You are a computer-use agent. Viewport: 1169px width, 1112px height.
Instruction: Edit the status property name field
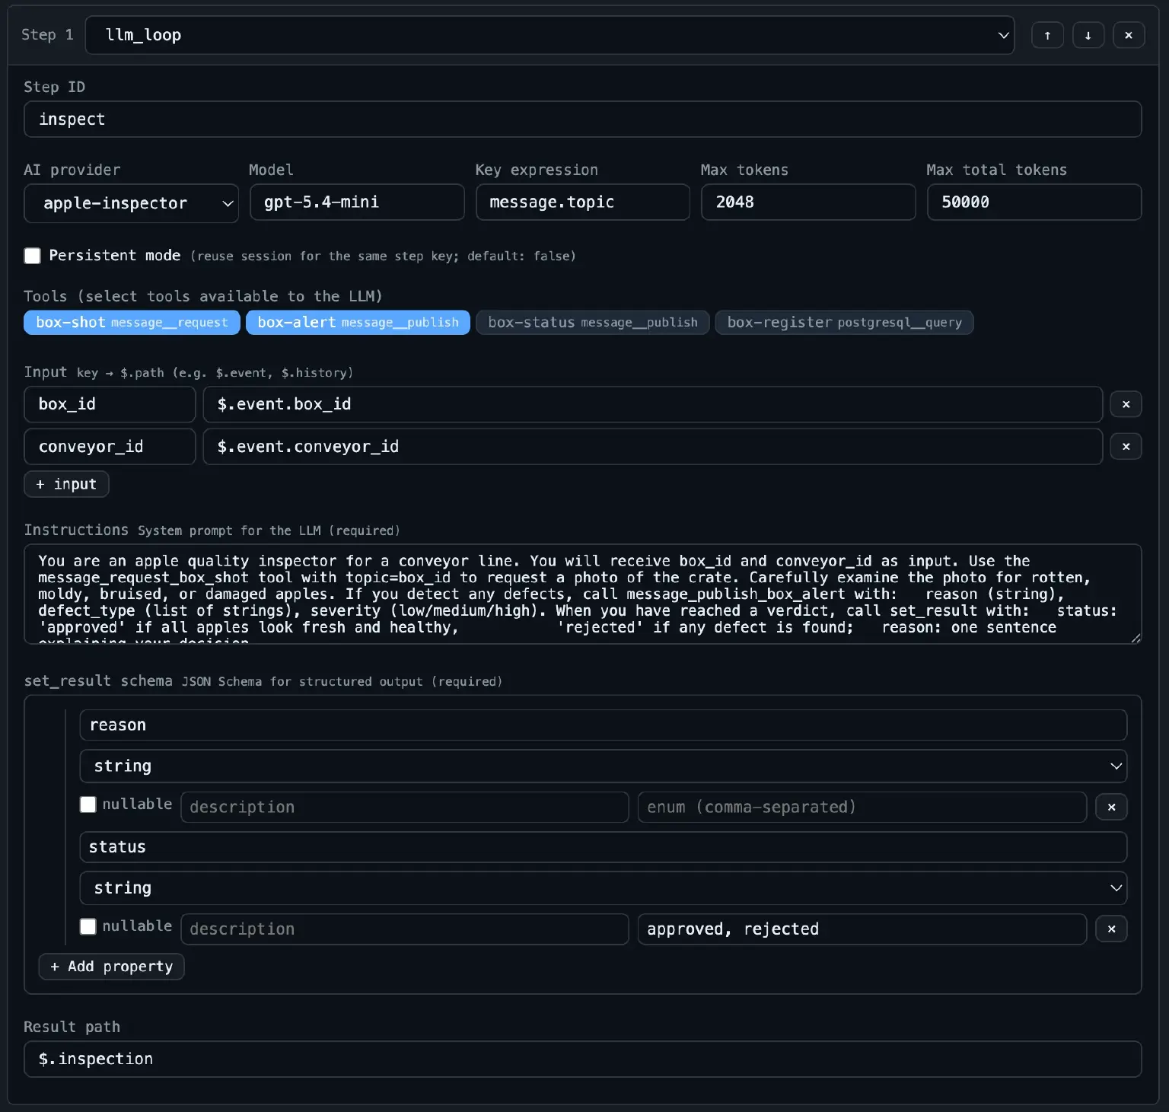tap(603, 847)
